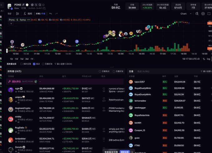The height and width of the screenshot is (153, 212).
Task: Toggle 仅看好友 checkbox in holders panel
Action: (114, 71)
